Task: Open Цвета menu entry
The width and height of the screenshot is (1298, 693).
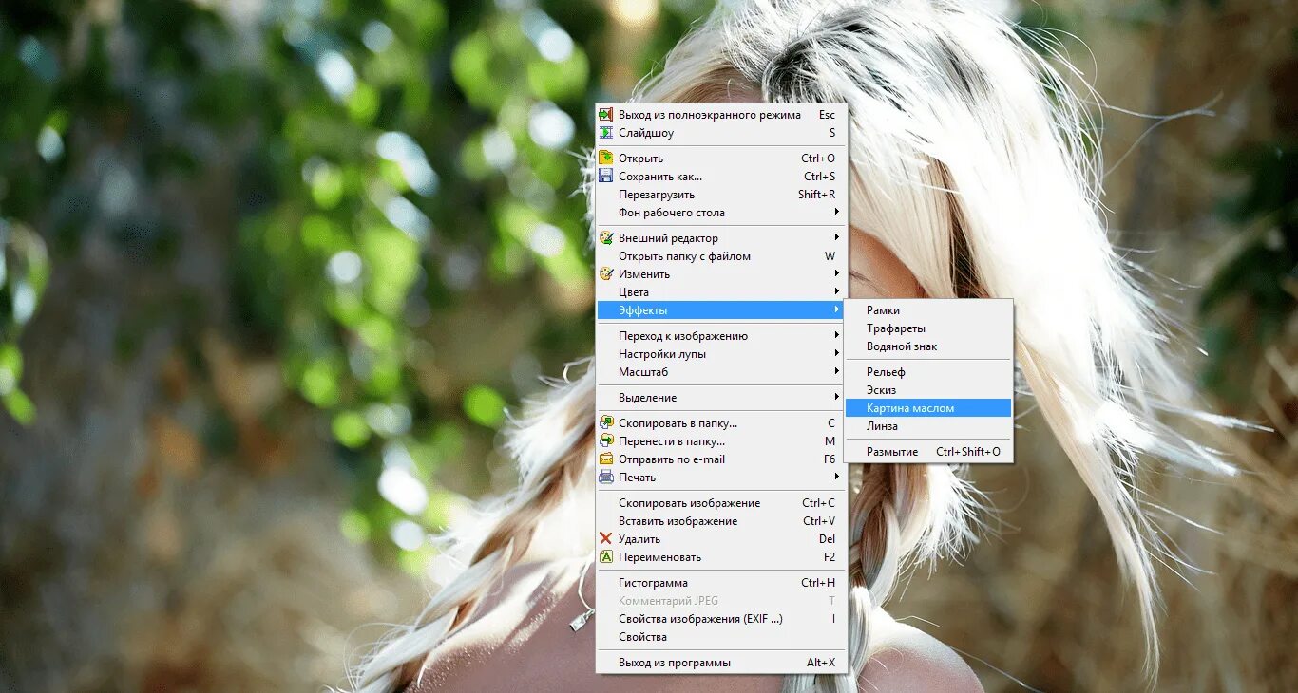Action: pyautogui.click(x=721, y=292)
